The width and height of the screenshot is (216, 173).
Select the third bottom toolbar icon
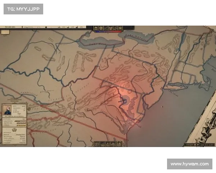(108, 144)
